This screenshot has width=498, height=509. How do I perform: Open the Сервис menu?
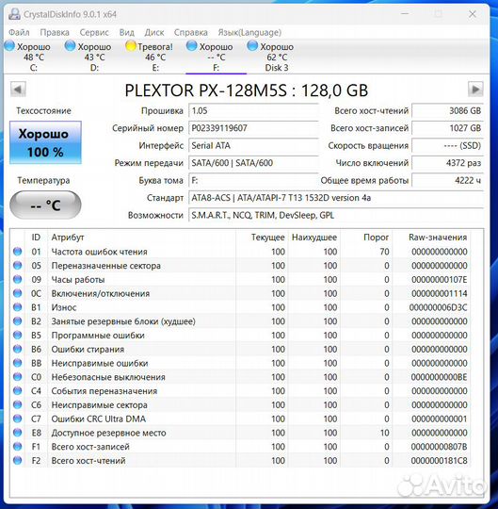[x=94, y=32]
